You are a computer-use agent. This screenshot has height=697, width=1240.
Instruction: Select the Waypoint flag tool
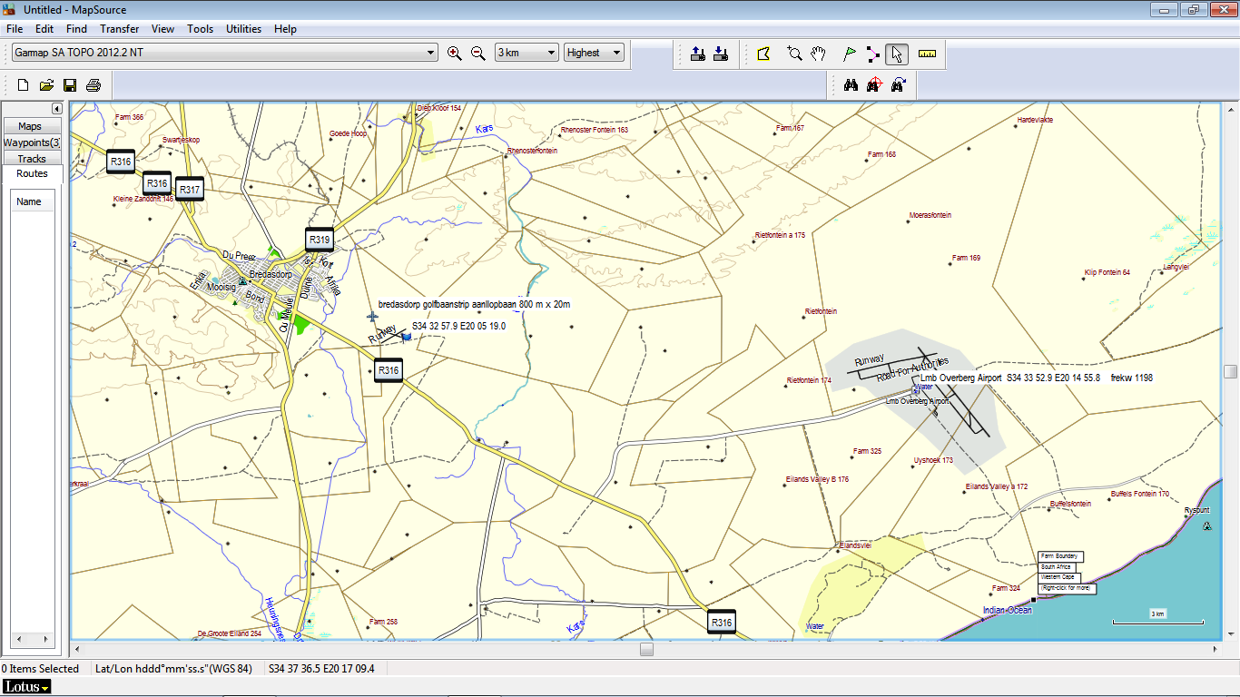coord(850,54)
